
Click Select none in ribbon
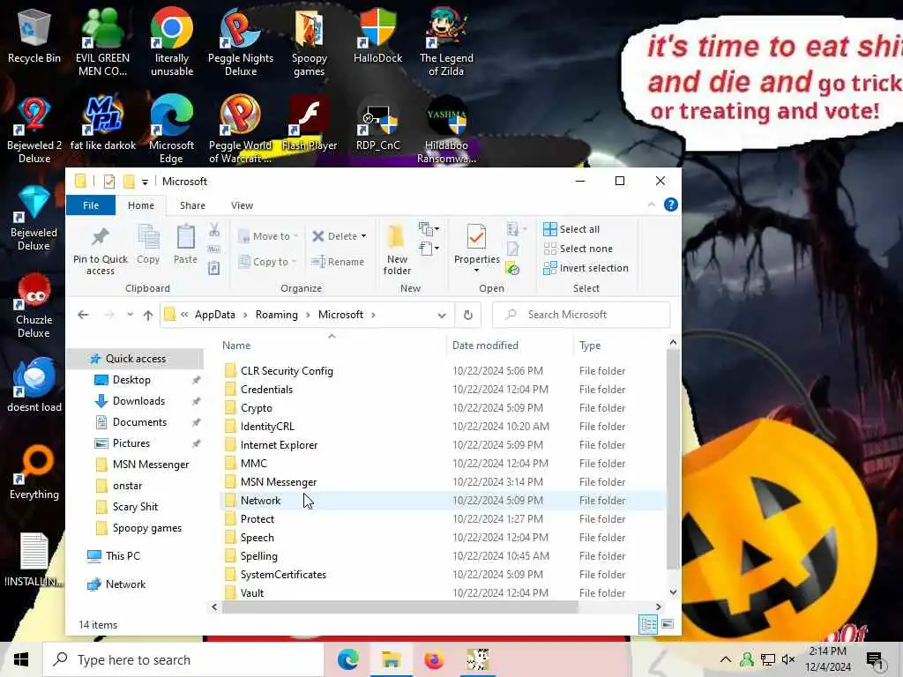pos(578,249)
